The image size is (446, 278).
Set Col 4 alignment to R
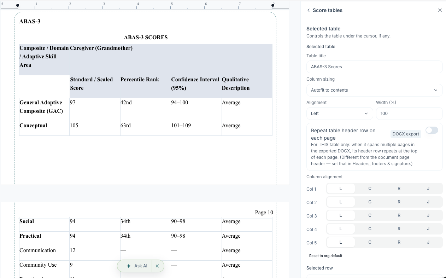(x=399, y=229)
